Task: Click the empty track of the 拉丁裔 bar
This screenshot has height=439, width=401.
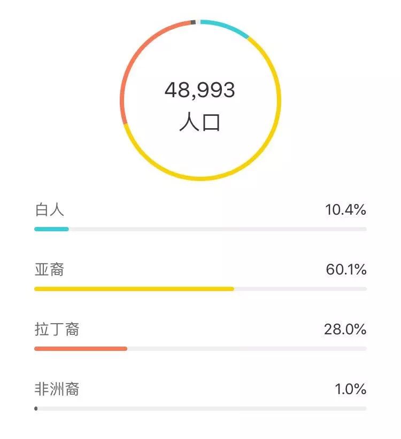Action: (x=247, y=349)
